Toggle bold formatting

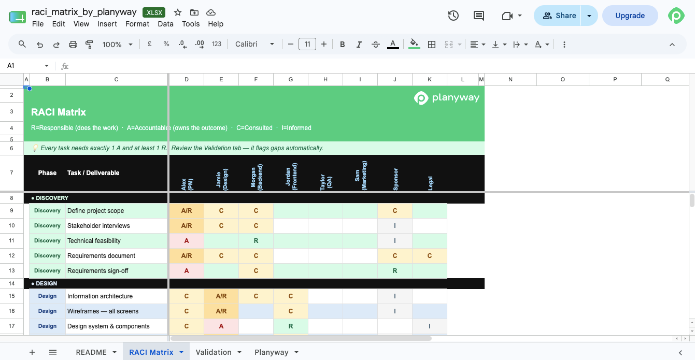coord(343,45)
